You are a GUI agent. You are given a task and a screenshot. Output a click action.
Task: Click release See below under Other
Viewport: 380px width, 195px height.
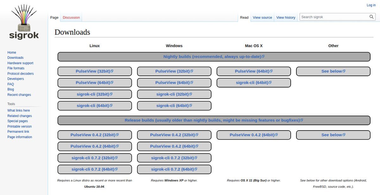(333, 135)
